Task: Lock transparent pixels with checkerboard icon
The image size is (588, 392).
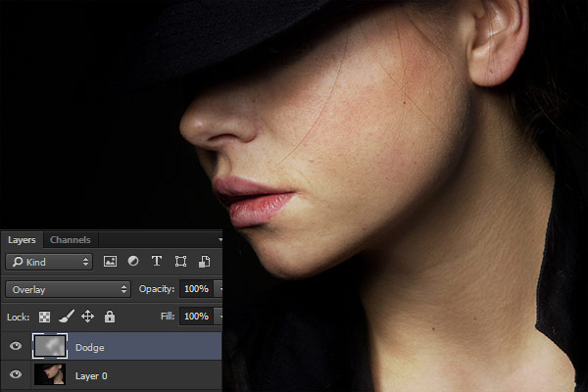Action: tap(45, 317)
